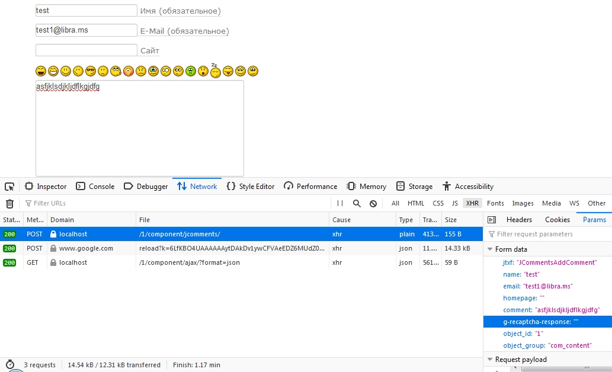Collapse the Form data section
Image resolution: width=612 pixels, height=372 pixels.
pyautogui.click(x=490, y=249)
